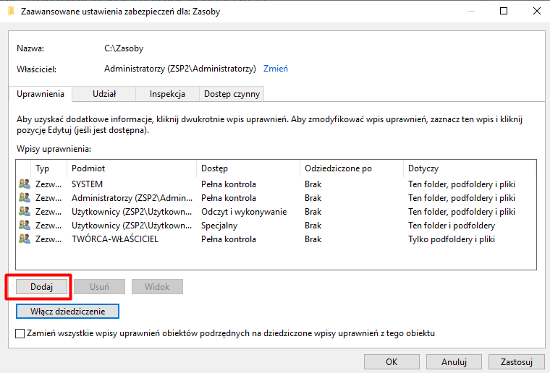
Task: Open the Inspekcja tab
Action: coord(167,94)
